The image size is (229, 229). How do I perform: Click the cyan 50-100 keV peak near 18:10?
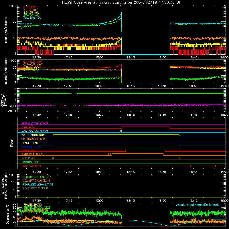tap(121, 13)
